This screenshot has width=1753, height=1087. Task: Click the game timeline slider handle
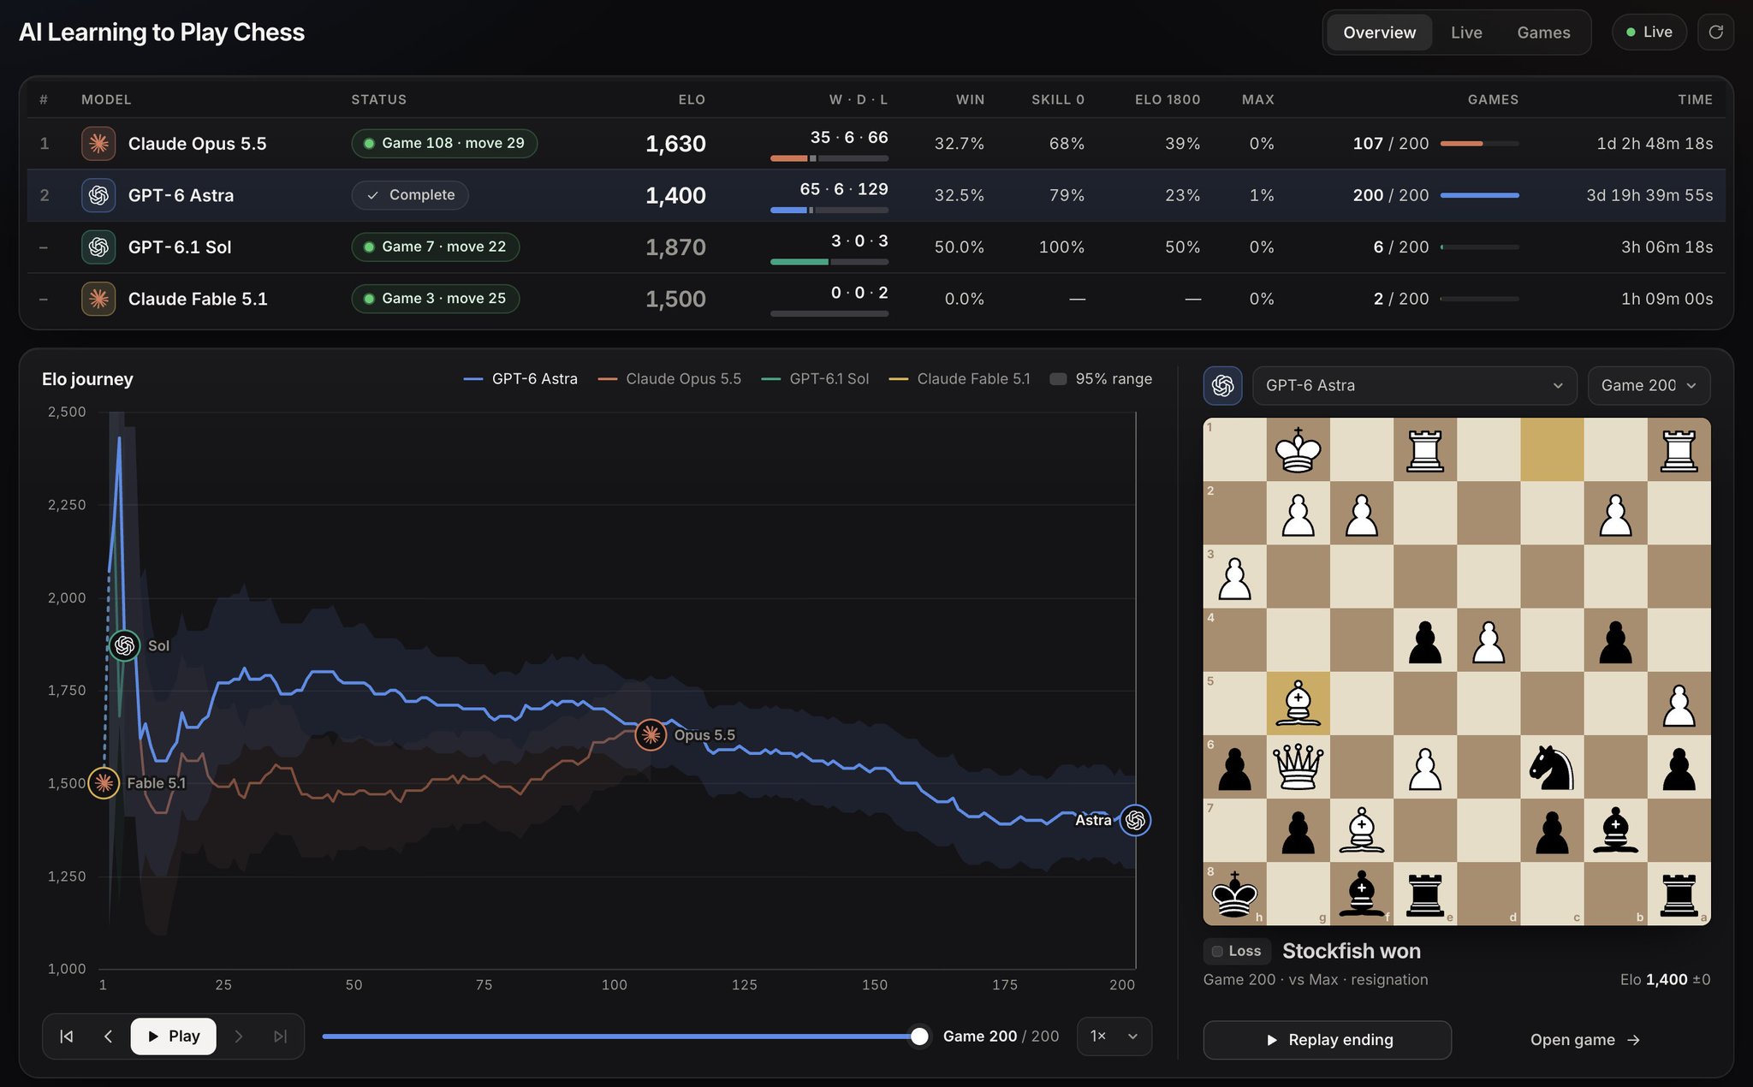(x=919, y=1037)
